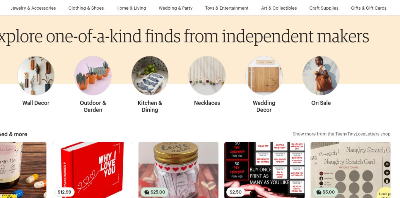Select Wedding & Party category

pyautogui.click(x=176, y=8)
